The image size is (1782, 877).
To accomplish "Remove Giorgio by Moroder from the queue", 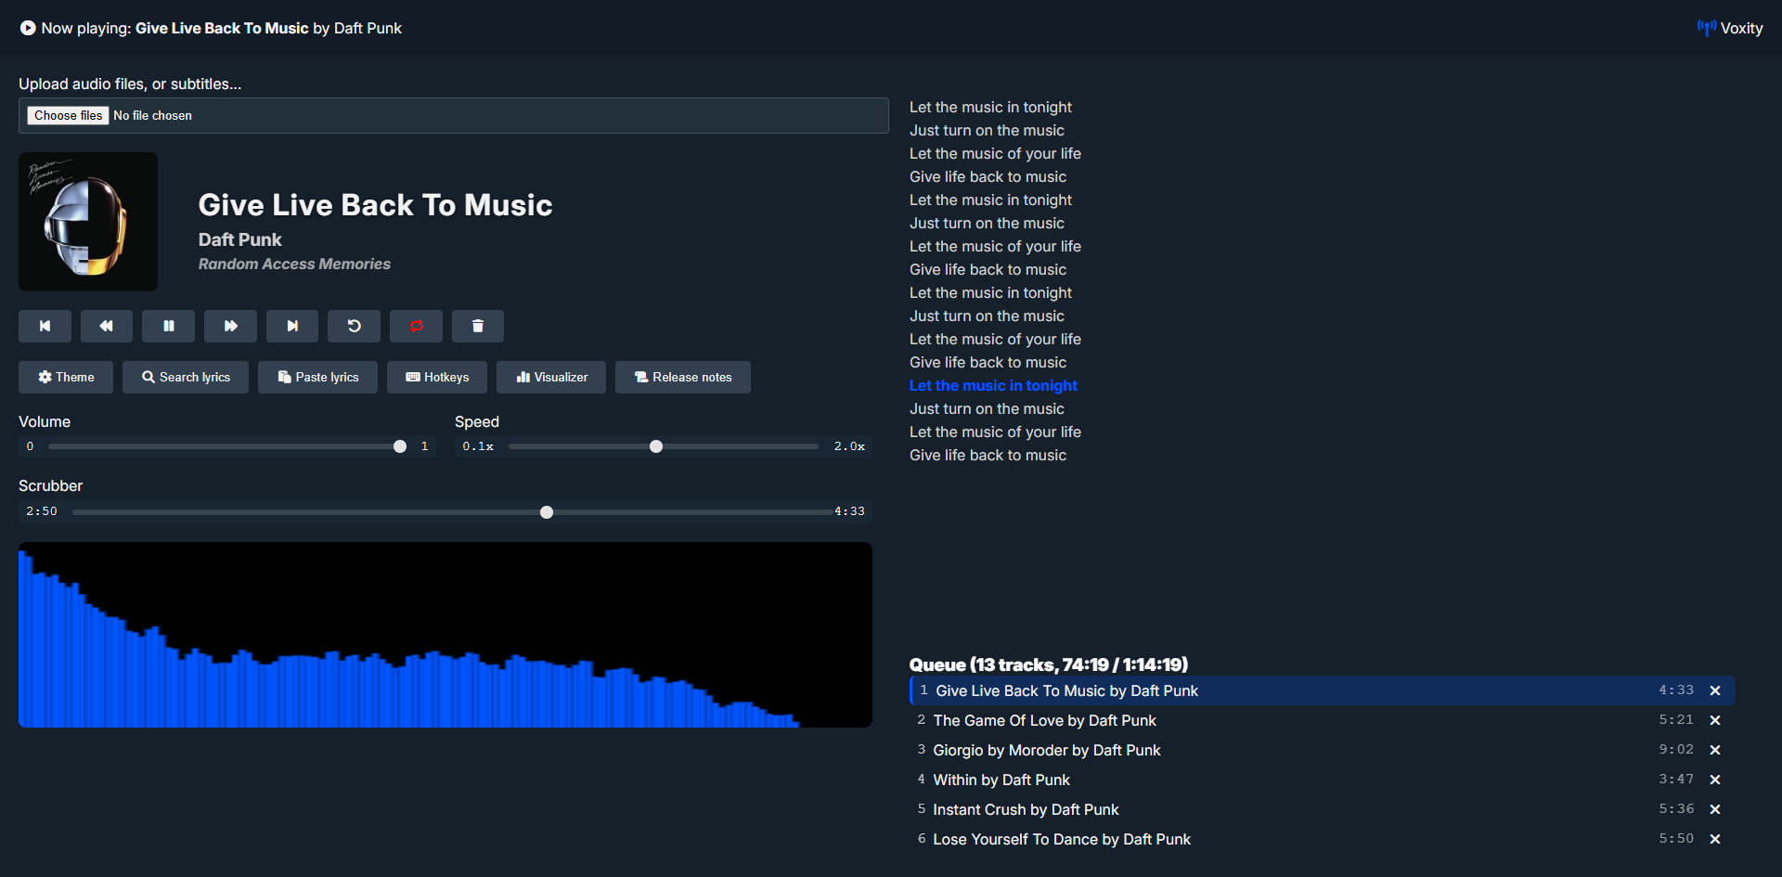I will click(1715, 750).
